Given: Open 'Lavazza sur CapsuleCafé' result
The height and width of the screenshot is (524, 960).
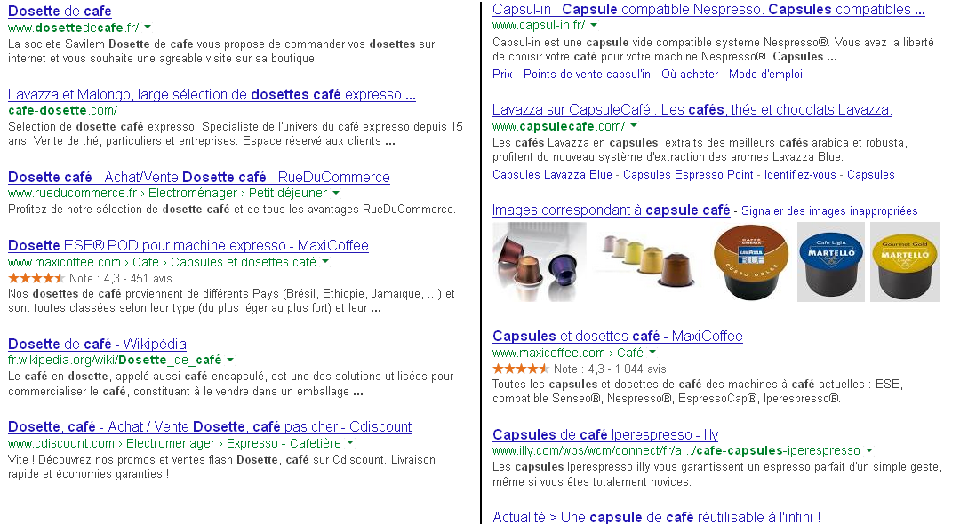Looking at the screenshot, I should [x=692, y=110].
